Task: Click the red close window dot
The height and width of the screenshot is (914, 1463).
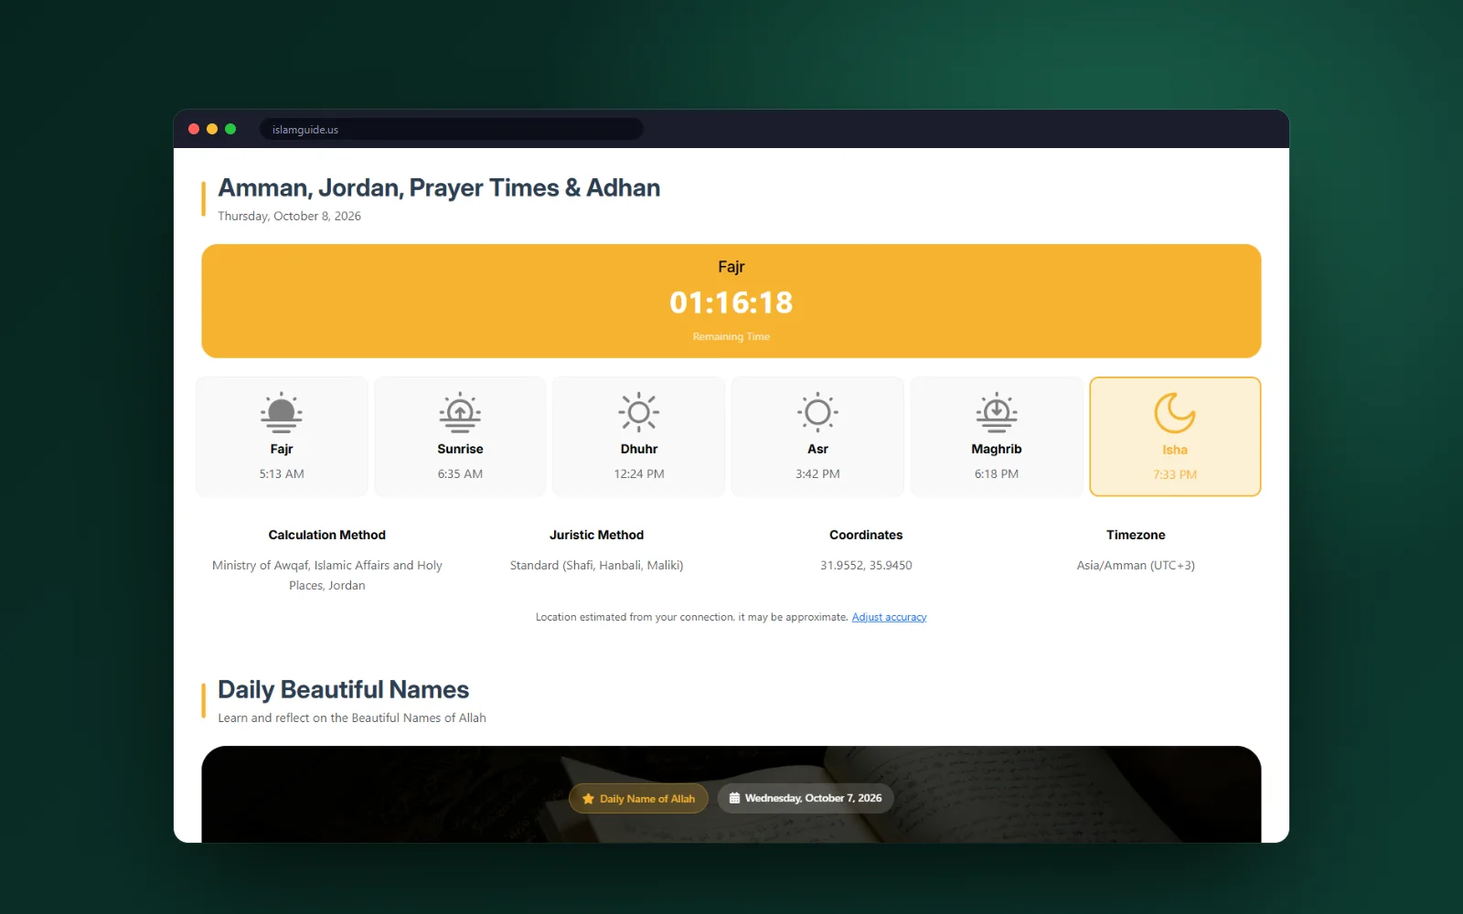Action: pos(194,129)
